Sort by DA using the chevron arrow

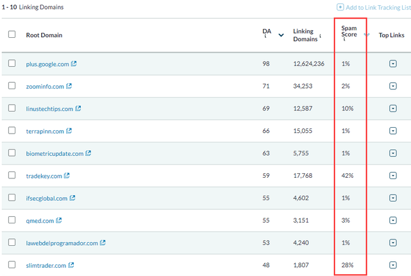coord(281,35)
